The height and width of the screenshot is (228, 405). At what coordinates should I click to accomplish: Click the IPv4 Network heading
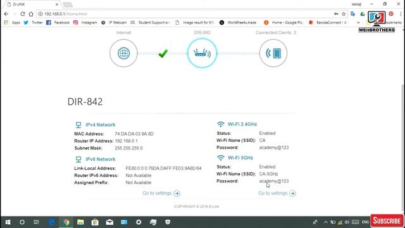(x=100, y=125)
